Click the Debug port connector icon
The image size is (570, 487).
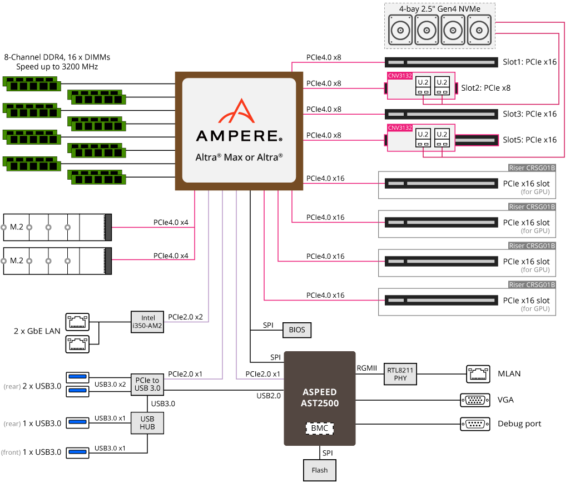[x=475, y=424]
